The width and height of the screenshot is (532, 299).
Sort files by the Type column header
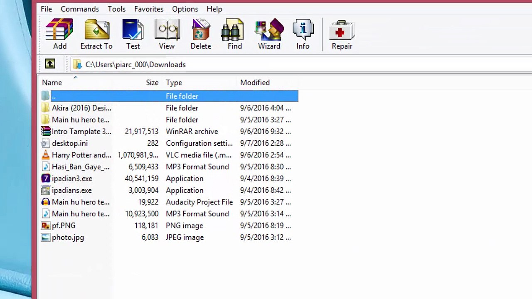[x=174, y=83]
